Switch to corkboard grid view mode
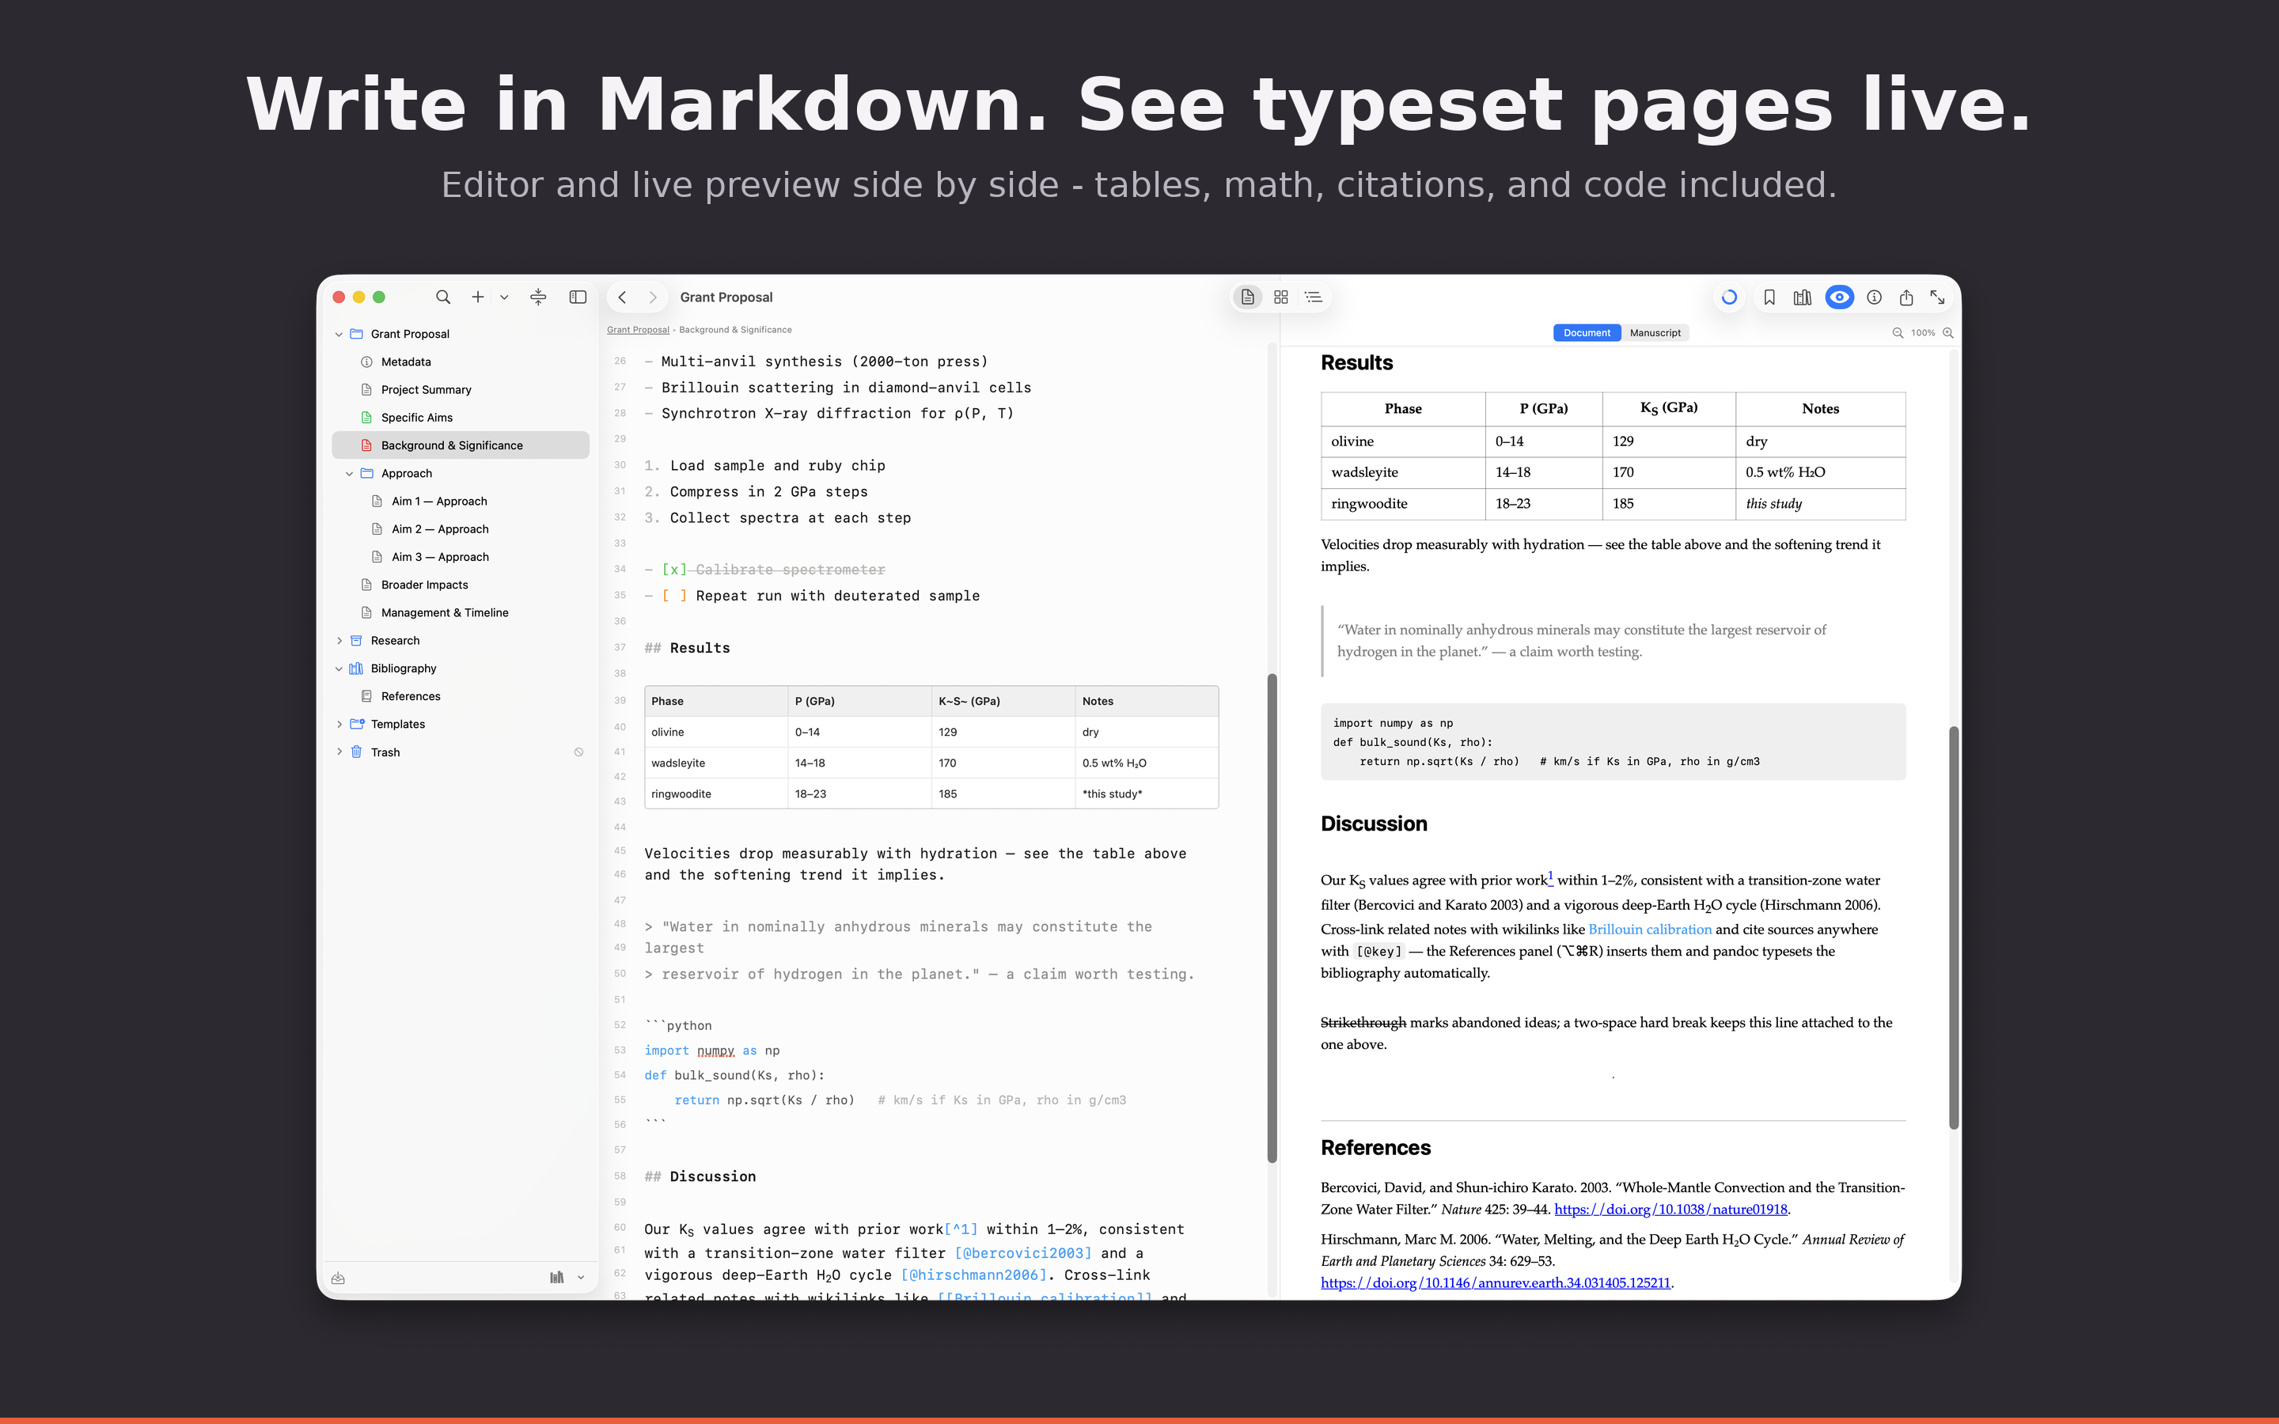This screenshot has height=1424, width=2279. tap(1281, 297)
